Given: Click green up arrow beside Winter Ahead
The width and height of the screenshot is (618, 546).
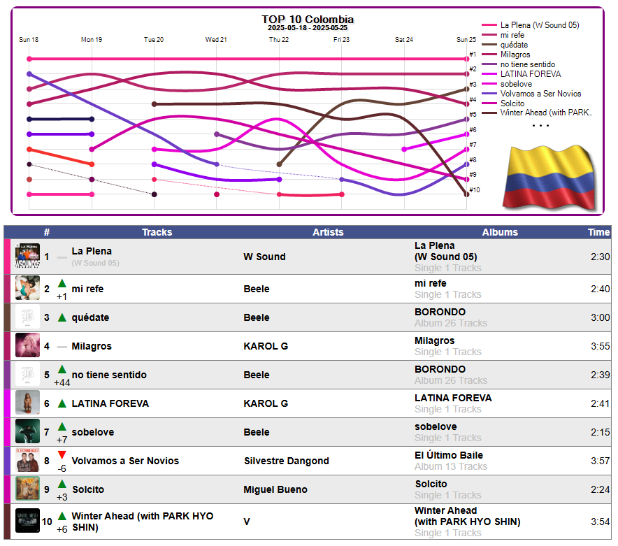Looking at the screenshot, I should [62, 516].
